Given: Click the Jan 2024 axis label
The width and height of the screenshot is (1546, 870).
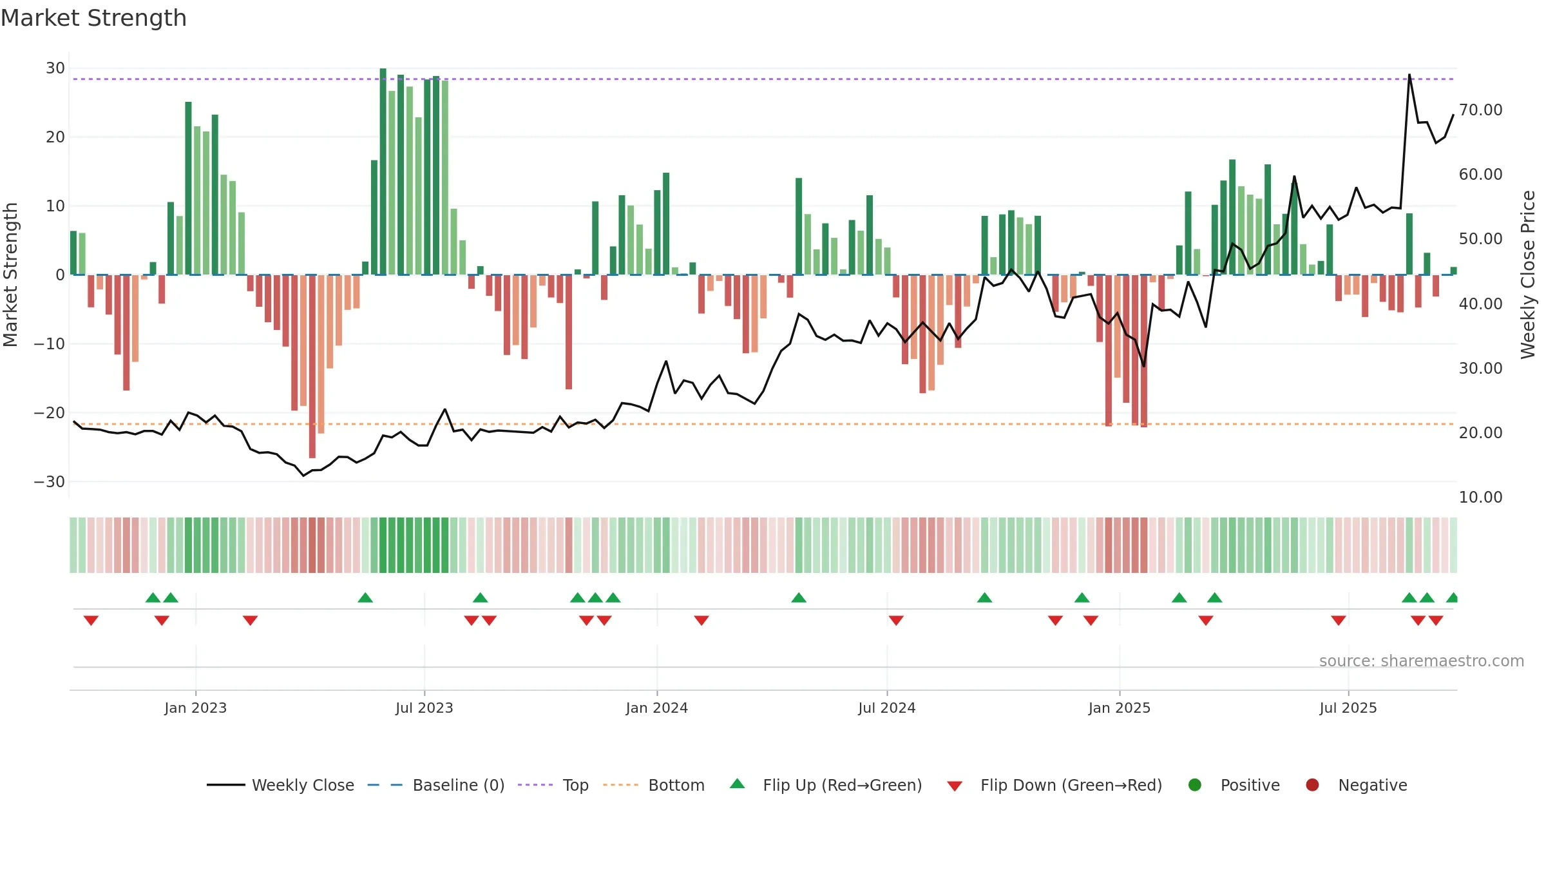Looking at the screenshot, I should click(657, 708).
